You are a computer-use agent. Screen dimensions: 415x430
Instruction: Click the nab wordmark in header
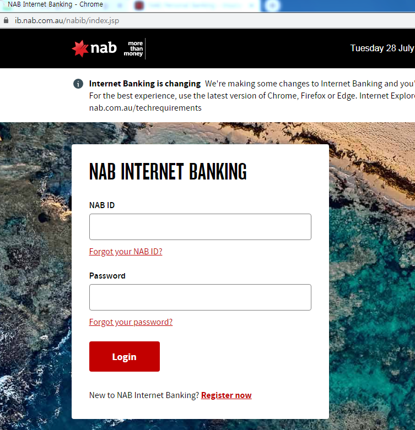104,48
